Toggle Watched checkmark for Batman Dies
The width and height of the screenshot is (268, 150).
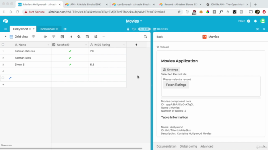(70, 58)
